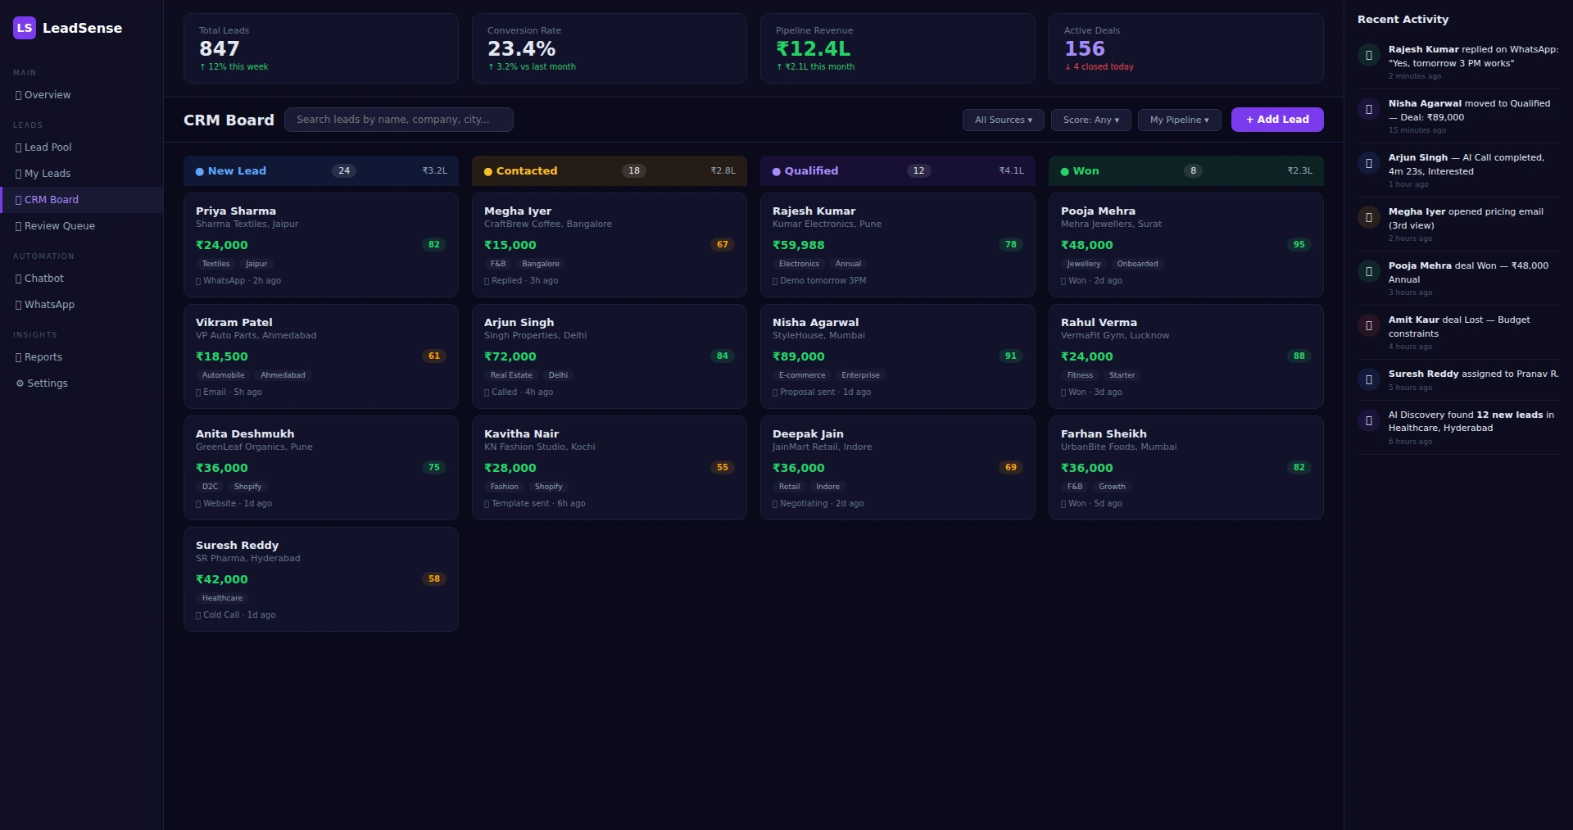Navigate to the Reports page
Screen dimensions: 1573x830
tap(43, 357)
